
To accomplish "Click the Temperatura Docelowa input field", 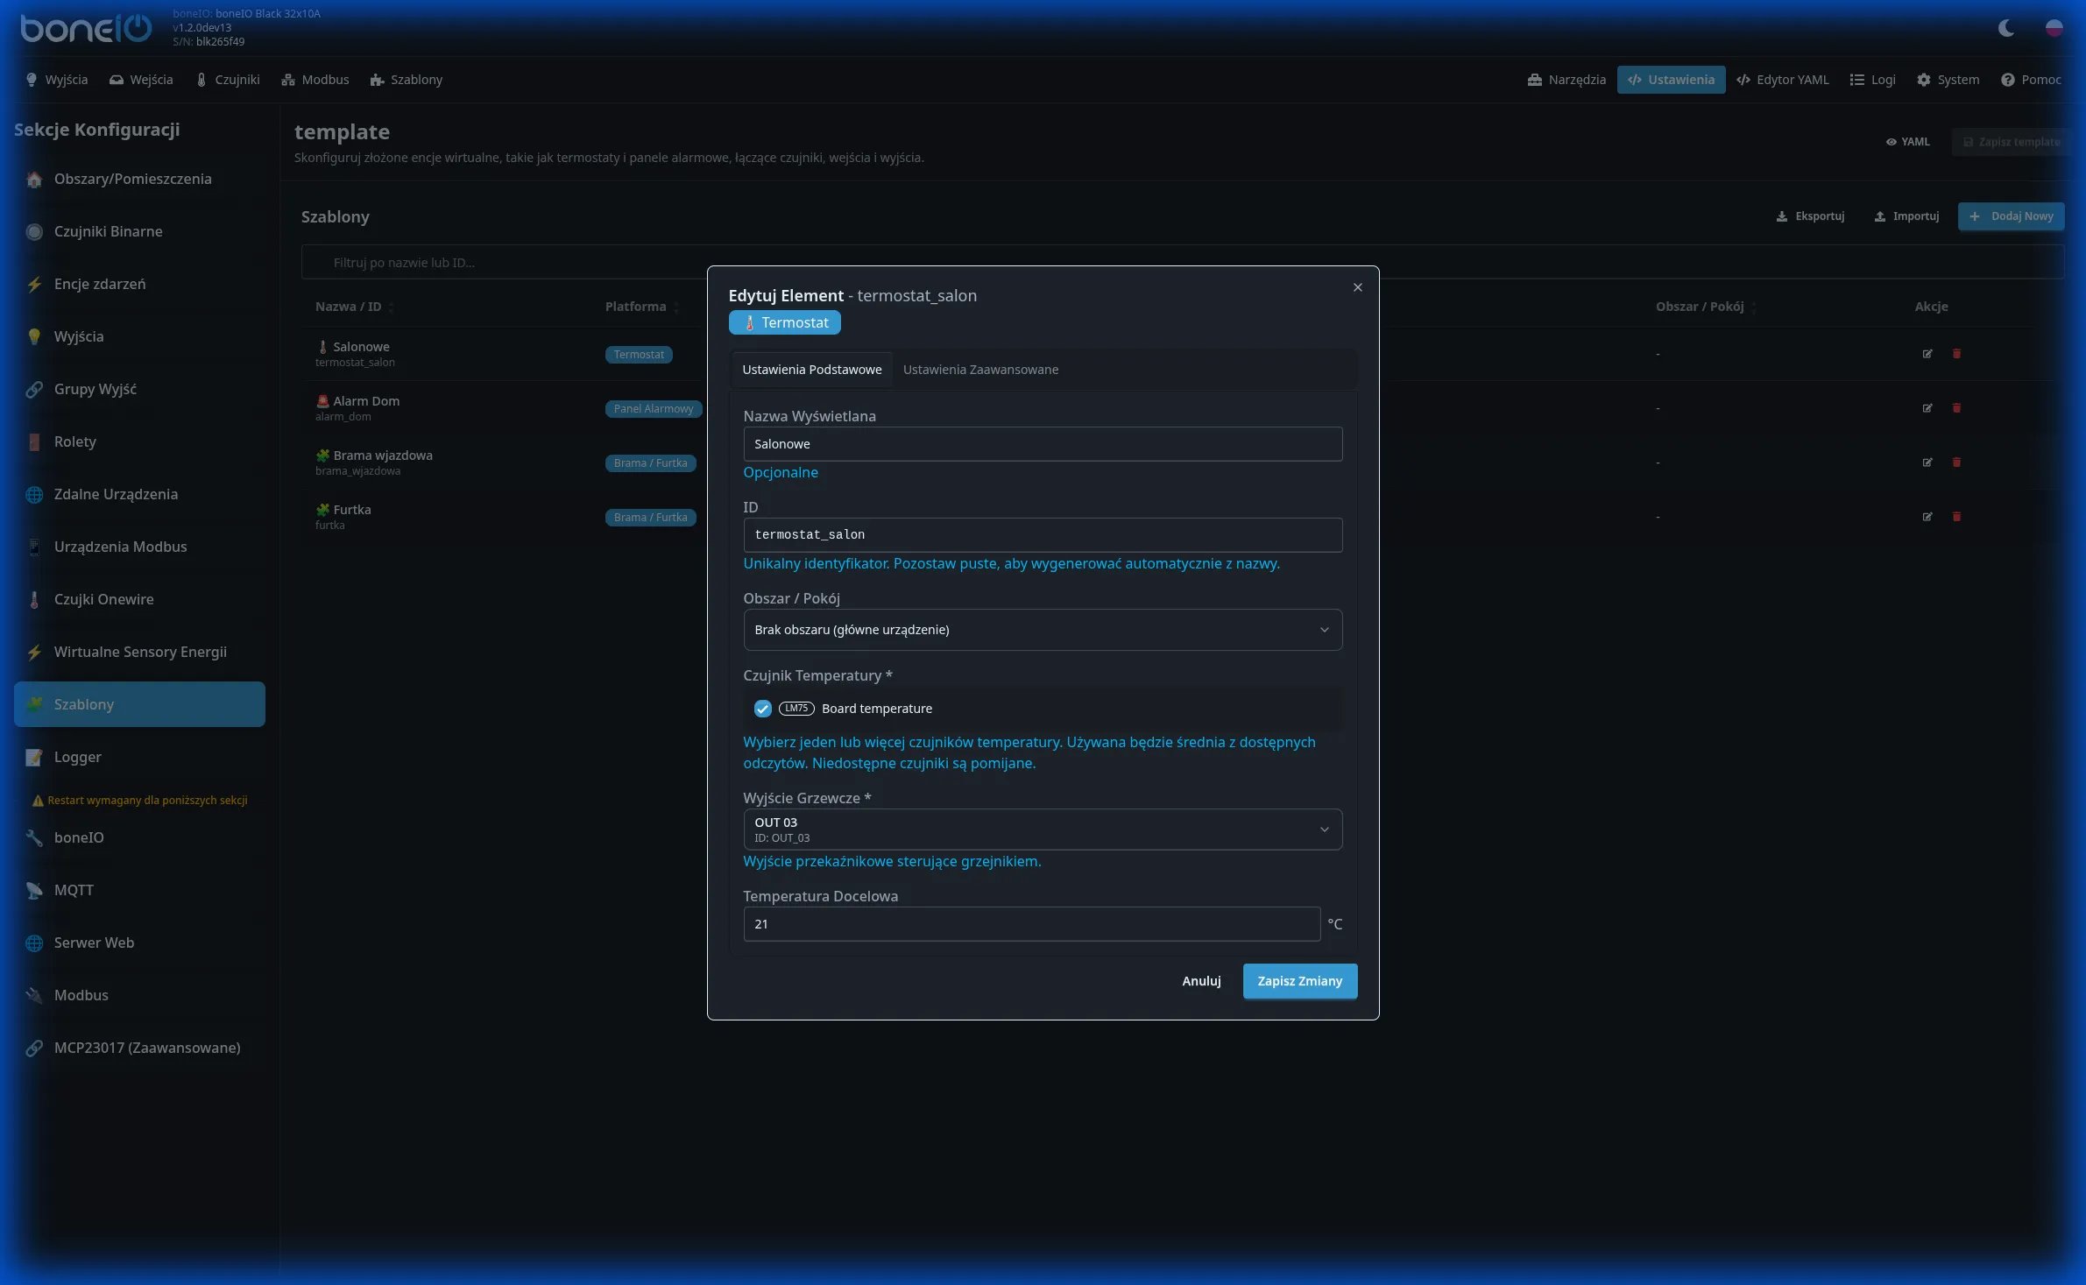I will tap(1030, 924).
